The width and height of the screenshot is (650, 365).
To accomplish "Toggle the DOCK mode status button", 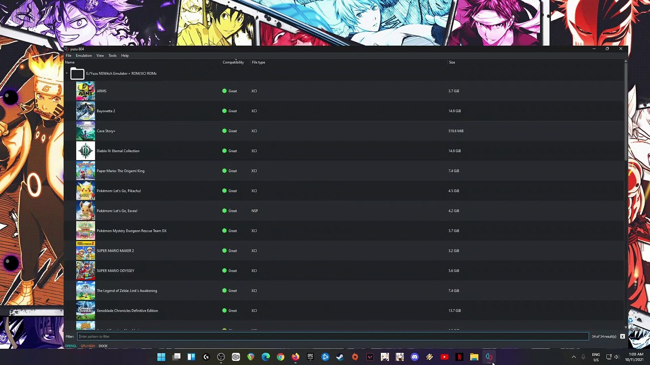I will click(x=103, y=346).
